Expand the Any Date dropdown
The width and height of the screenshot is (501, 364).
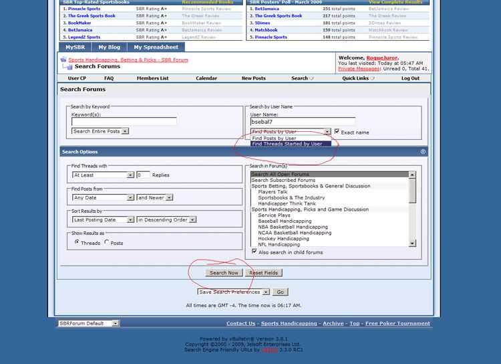click(131, 197)
